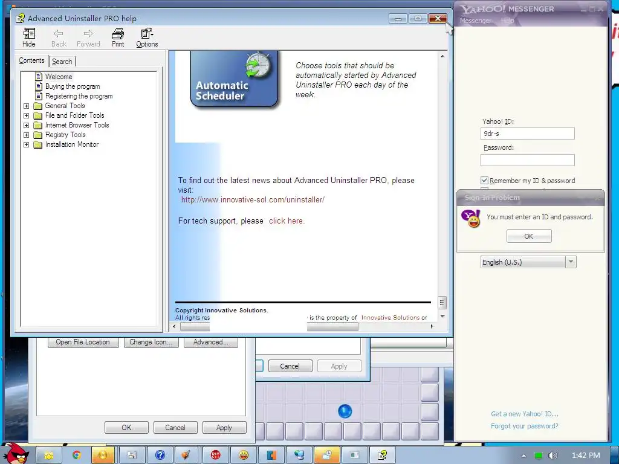The width and height of the screenshot is (619, 464).
Task: Open Yahoo Messenger smiley taskbar icon
Action: pyautogui.click(x=244, y=456)
